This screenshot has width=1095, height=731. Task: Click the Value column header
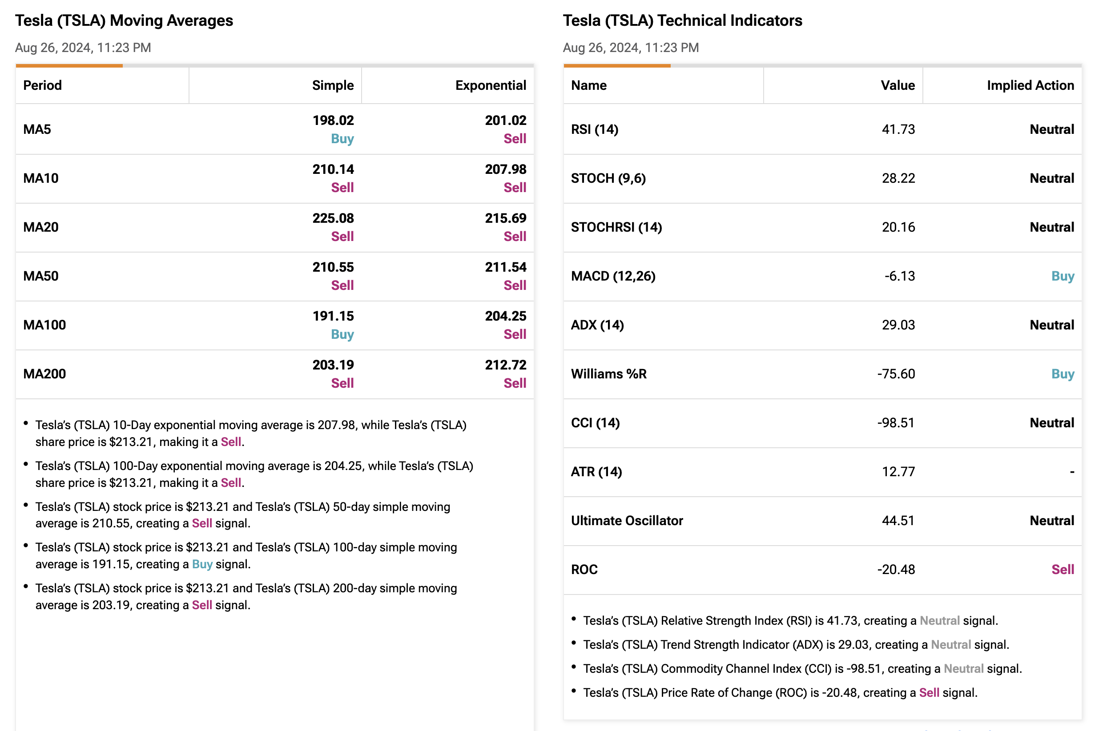pyautogui.click(x=897, y=85)
